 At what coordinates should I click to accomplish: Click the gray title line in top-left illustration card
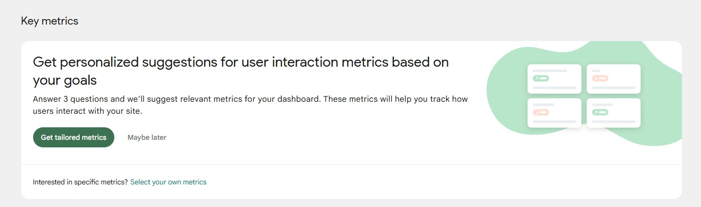point(550,71)
